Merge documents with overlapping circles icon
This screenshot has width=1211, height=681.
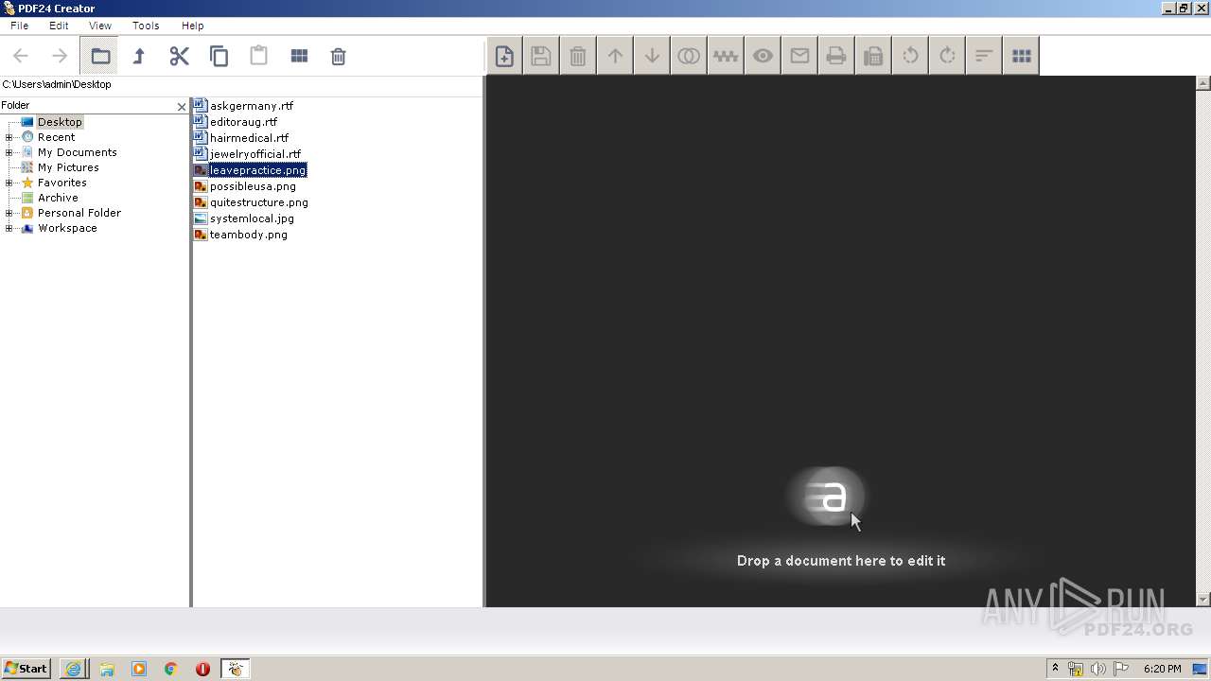(x=689, y=57)
